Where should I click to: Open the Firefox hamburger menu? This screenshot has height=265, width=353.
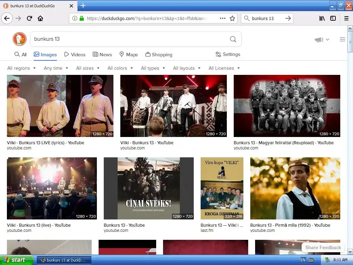(346, 18)
